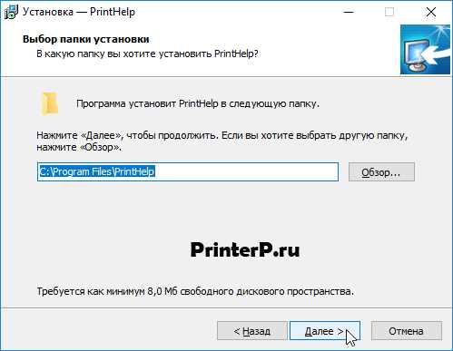Viewport: 453px width, 351px height.
Task: Minimize the installer window
Action: (x=349, y=12)
